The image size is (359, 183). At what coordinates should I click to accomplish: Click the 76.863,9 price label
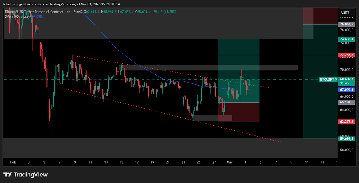click(346, 24)
